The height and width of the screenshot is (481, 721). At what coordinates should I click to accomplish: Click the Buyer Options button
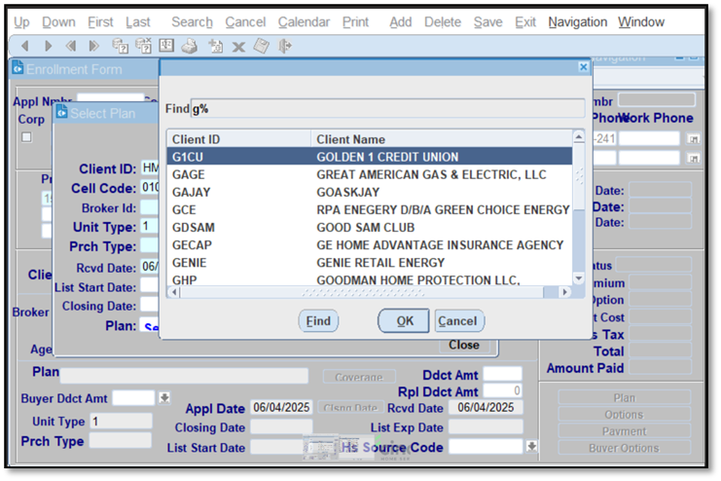click(624, 448)
